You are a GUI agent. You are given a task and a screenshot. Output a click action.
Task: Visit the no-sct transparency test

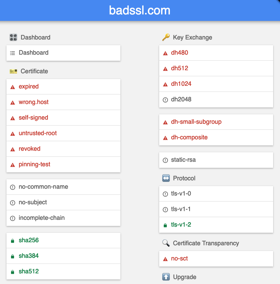coord(216,259)
